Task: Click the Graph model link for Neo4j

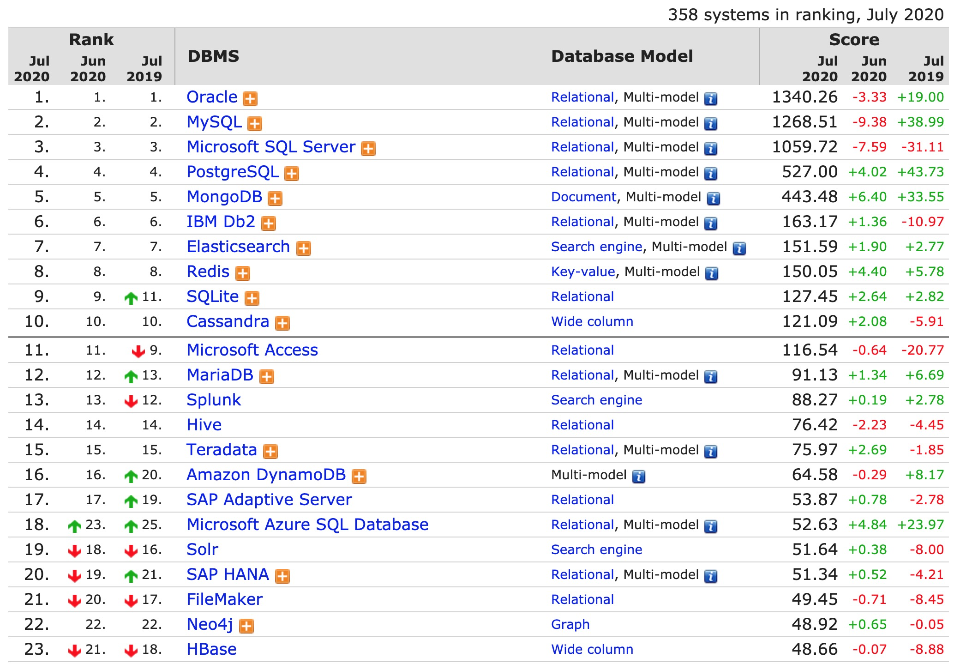Action: pos(570,624)
